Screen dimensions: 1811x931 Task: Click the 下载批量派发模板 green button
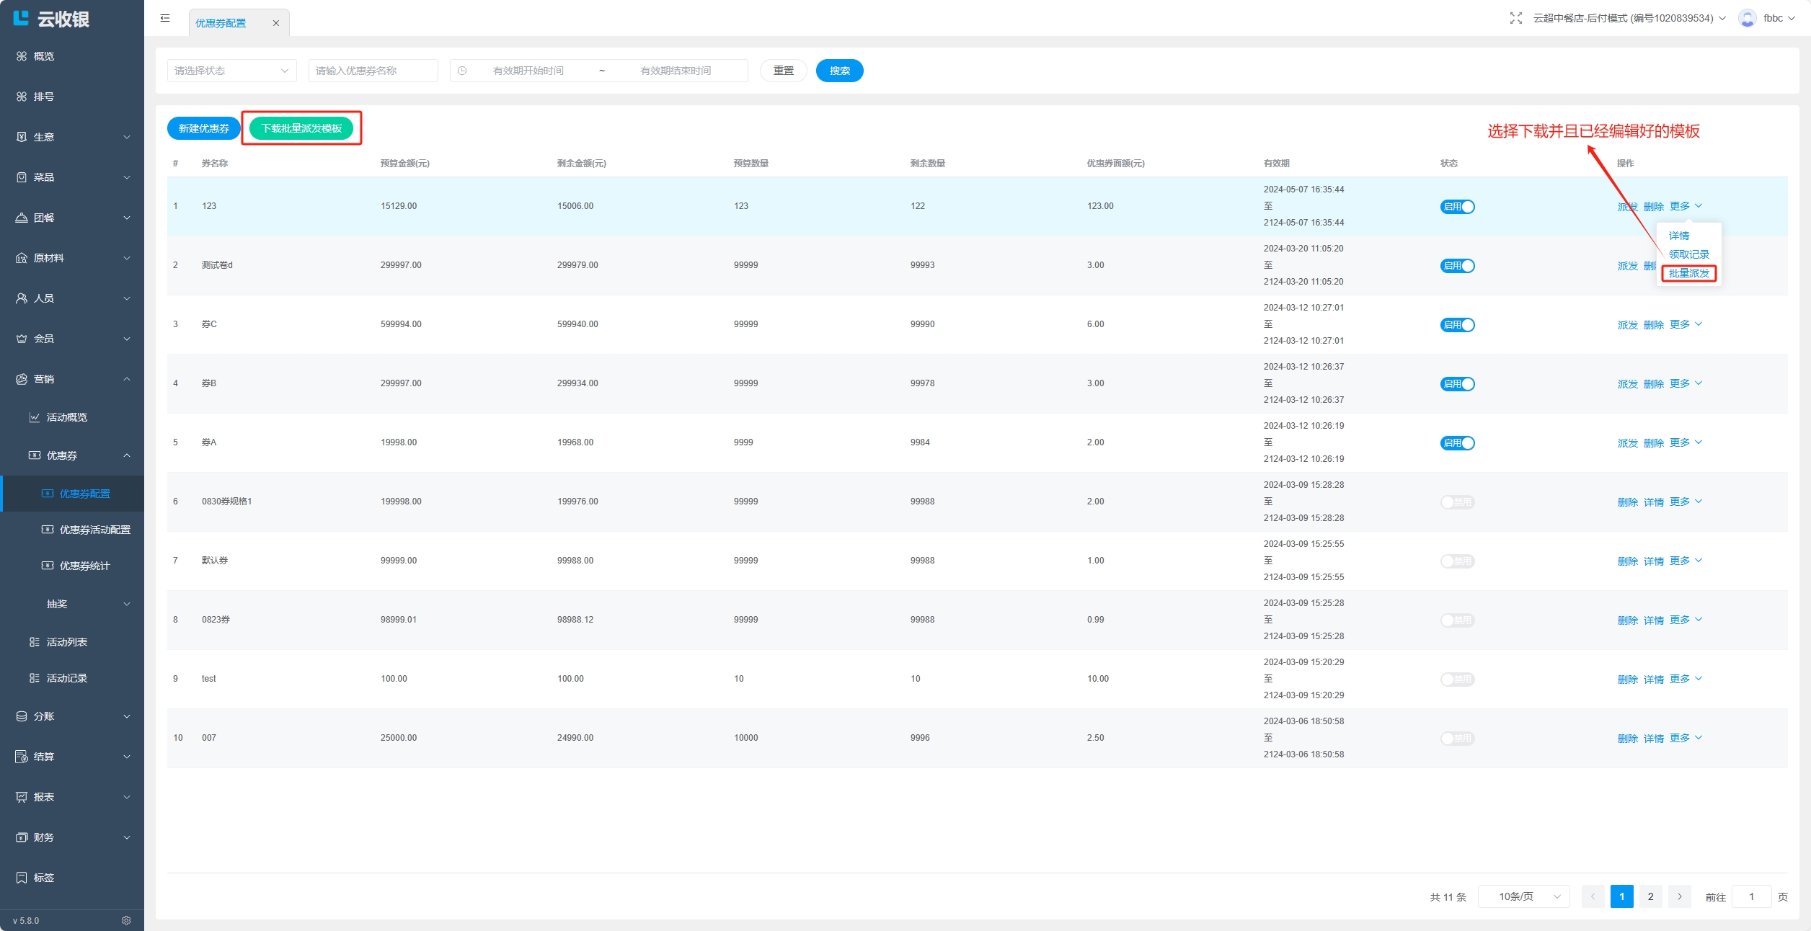click(301, 128)
